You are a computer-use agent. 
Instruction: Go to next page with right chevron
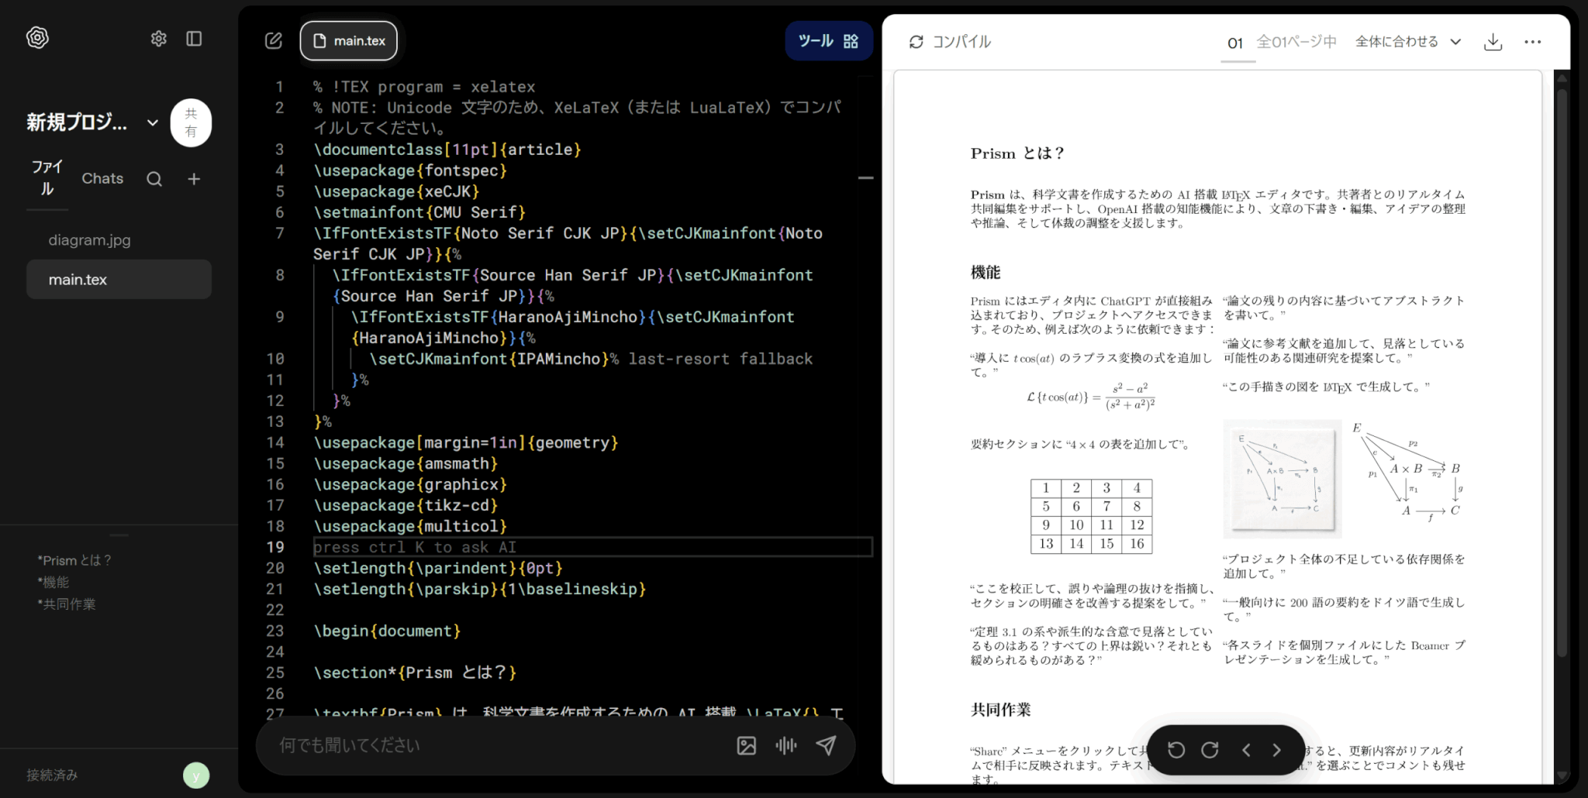tap(1276, 750)
